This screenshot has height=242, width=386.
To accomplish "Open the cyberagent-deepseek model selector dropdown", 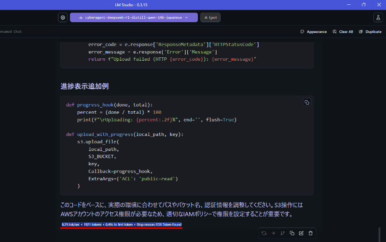I will point(134,17).
